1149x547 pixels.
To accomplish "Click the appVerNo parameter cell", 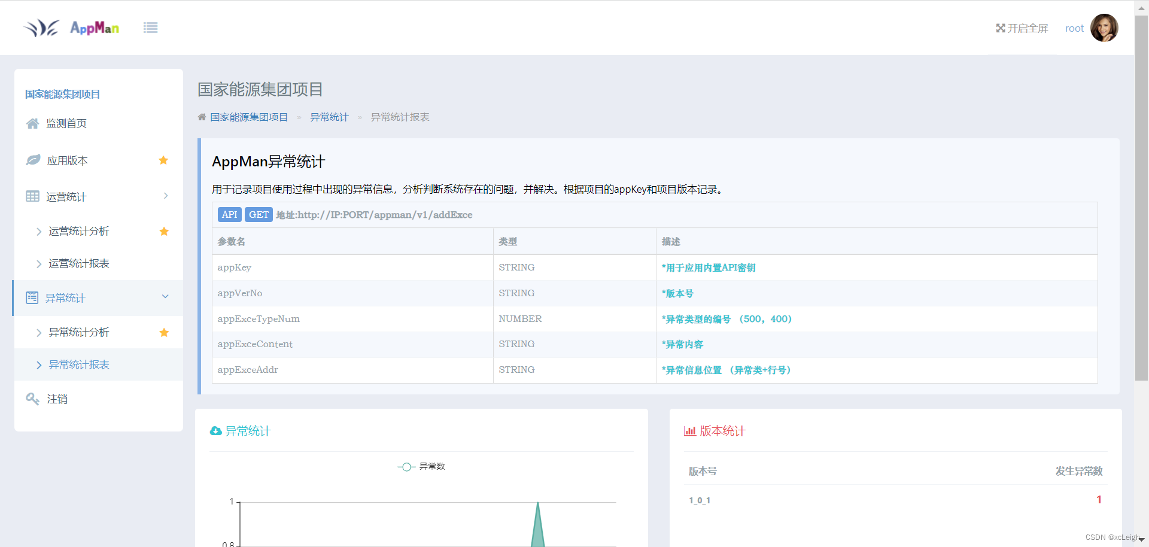I will click(x=352, y=293).
